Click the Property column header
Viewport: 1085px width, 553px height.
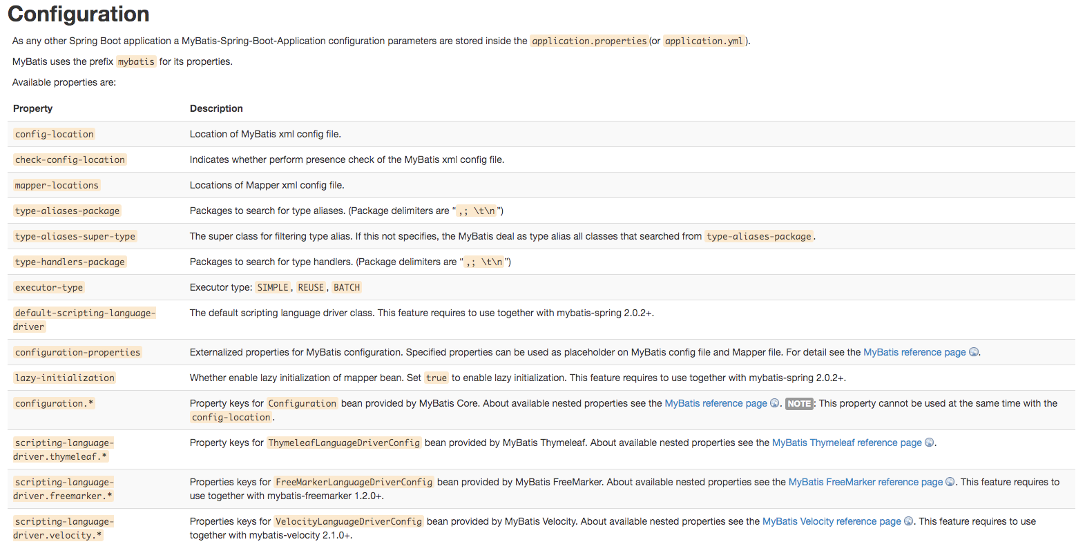pos(32,108)
